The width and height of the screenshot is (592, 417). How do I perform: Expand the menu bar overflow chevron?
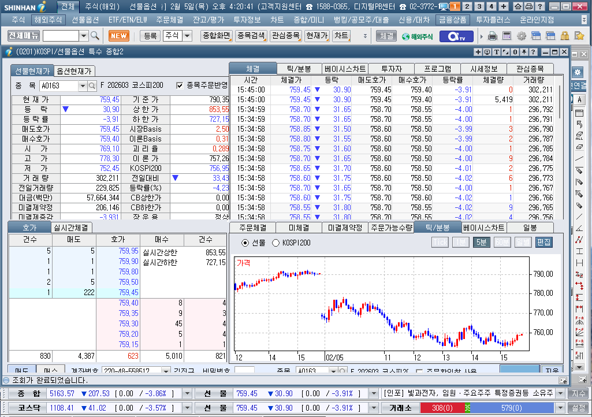tap(584, 20)
